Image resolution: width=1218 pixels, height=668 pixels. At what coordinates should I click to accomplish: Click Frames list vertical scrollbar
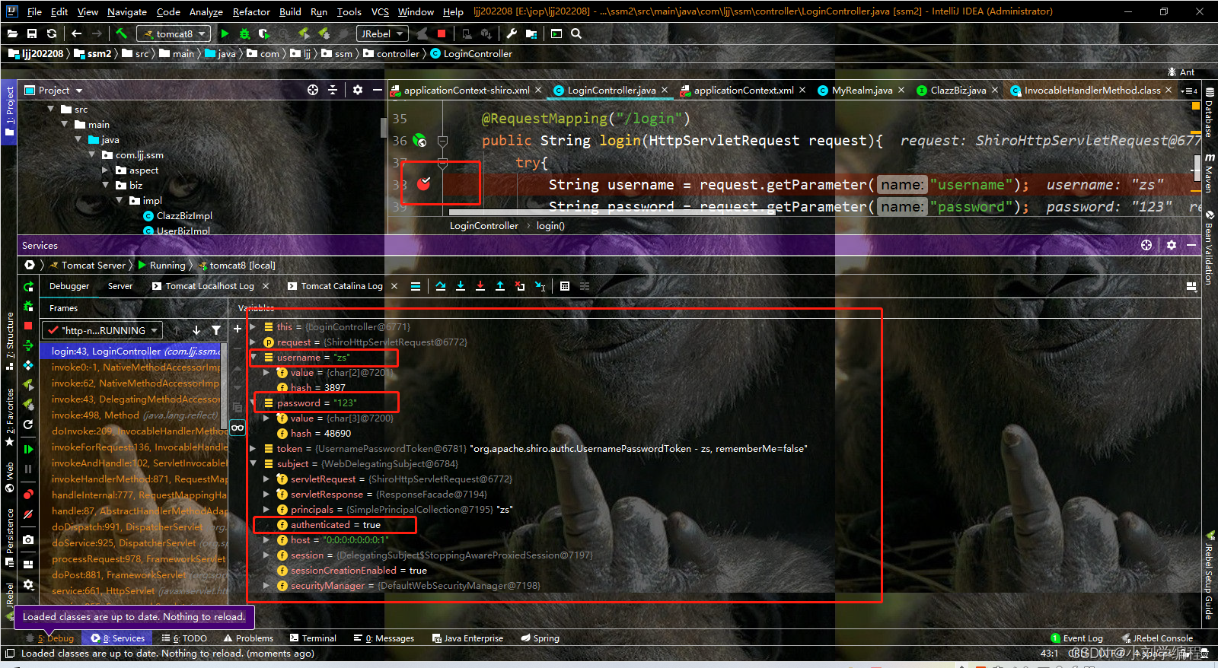pos(224,386)
